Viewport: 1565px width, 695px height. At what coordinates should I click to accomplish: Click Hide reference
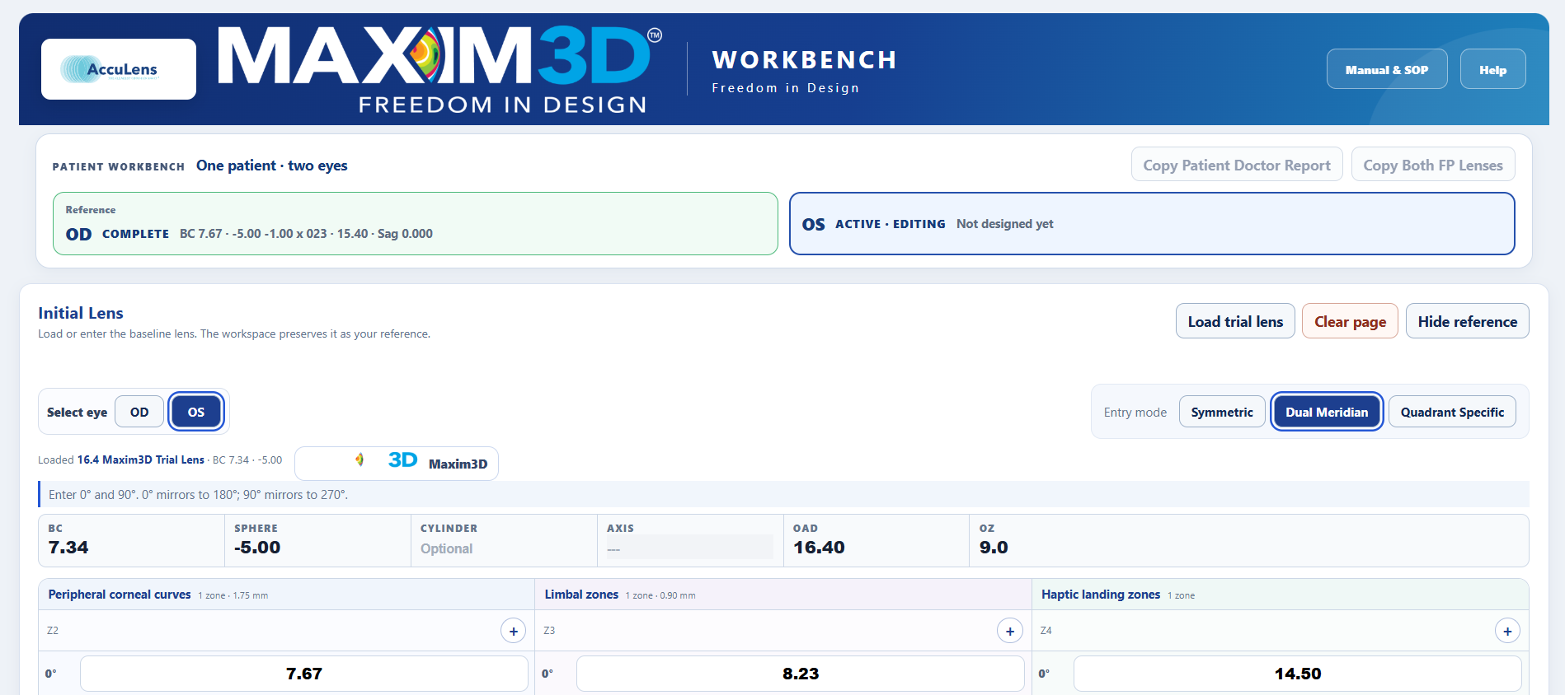[x=1467, y=321]
